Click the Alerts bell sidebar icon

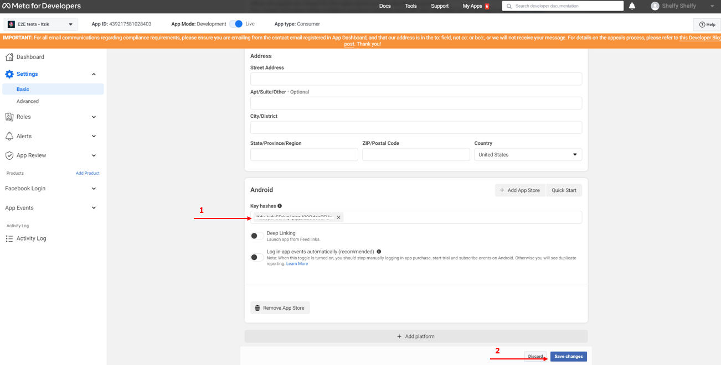9,136
